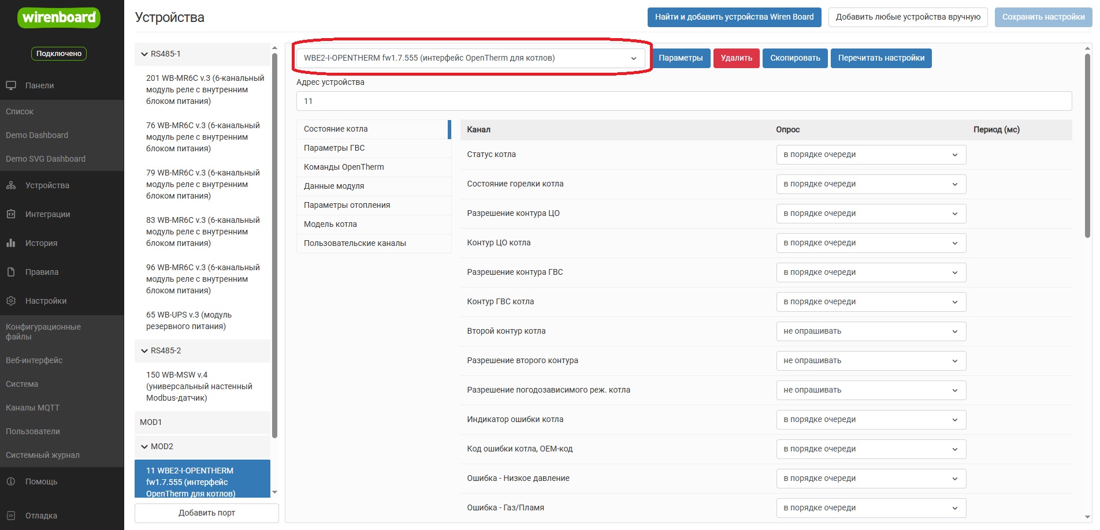1100x530 pixels.
Task: Open polling dropdown for Состояние горелки котла
Action: pyautogui.click(x=871, y=184)
